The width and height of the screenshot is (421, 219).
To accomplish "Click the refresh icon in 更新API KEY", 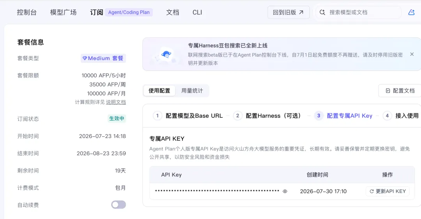I will point(371,191).
